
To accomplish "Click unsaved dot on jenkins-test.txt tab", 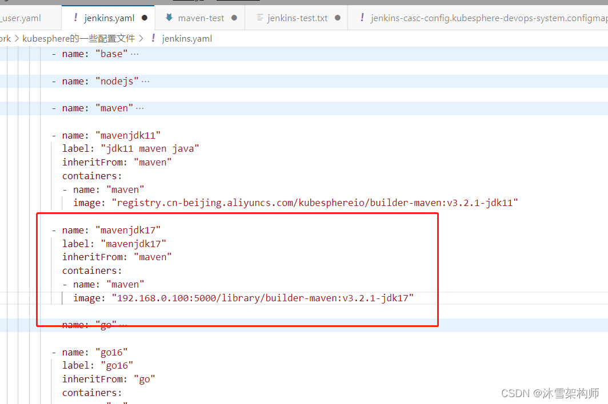I will (338, 18).
